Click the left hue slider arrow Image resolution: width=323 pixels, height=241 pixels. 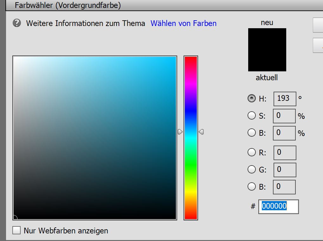coord(180,132)
